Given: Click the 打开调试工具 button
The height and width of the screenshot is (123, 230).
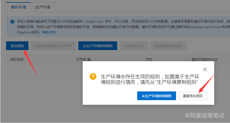Looking at the screenshot, I should (x=134, y=46).
